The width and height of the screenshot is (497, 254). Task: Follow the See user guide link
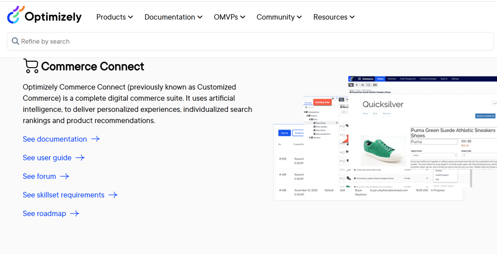47,158
